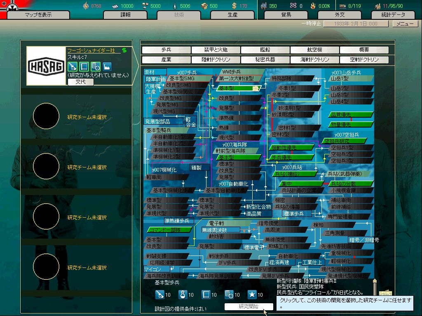Viewport: 422px width, 316px height.
Task: Select the 装甲と火砲 tech category
Action: (x=216, y=50)
